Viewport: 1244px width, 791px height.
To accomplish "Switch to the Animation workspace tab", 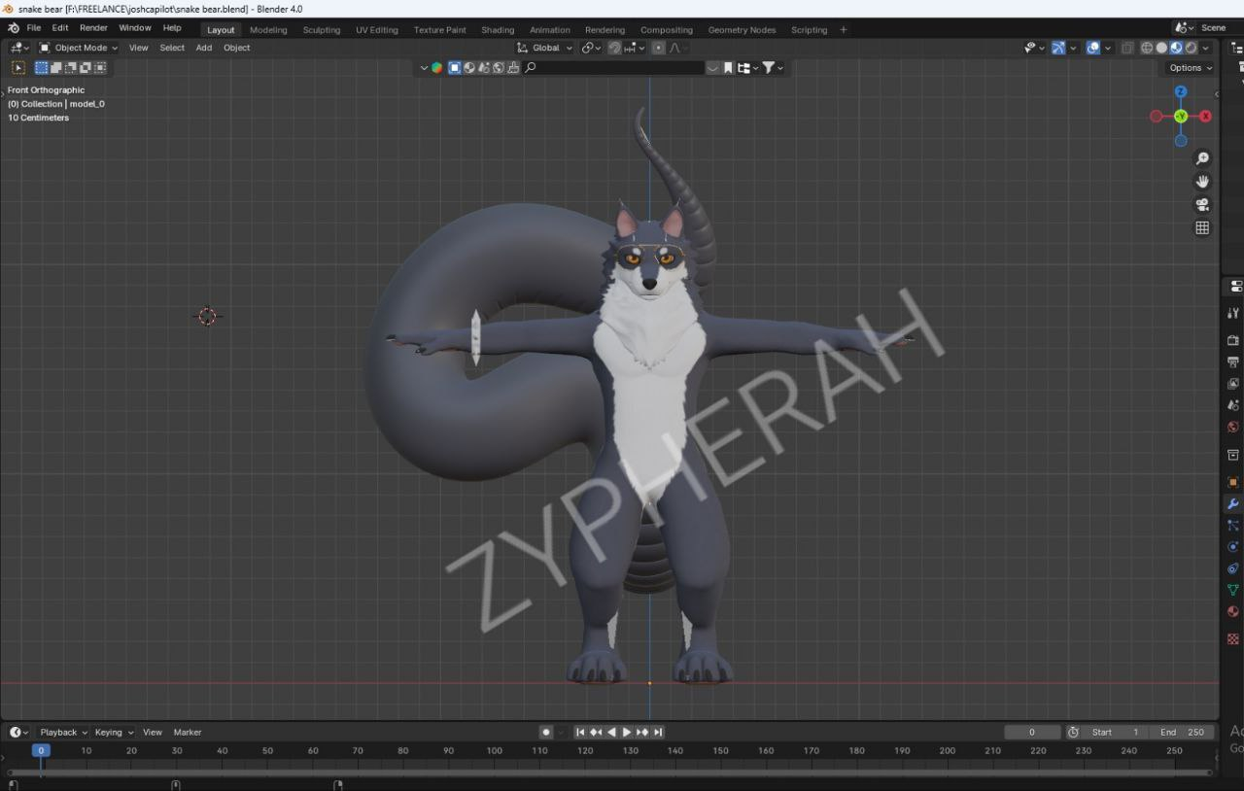I will [x=550, y=30].
